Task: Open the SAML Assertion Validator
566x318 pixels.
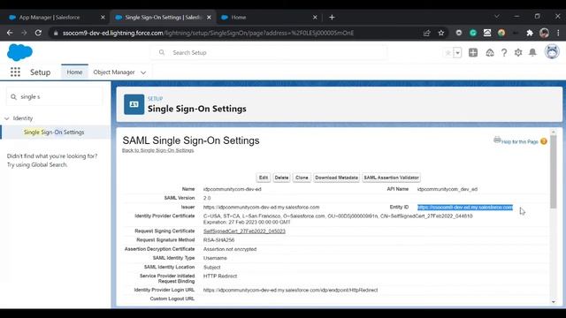Action: (x=391, y=178)
